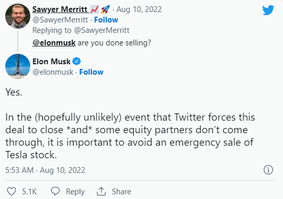Click the 5:53 AM Aug 10, 2022 timestamp
This screenshot has height=199, width=283.
(45, 170)
